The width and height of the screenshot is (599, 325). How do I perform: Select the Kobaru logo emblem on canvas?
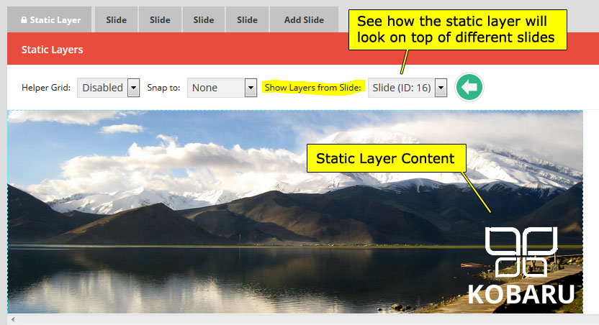click(x=521, y=252)
